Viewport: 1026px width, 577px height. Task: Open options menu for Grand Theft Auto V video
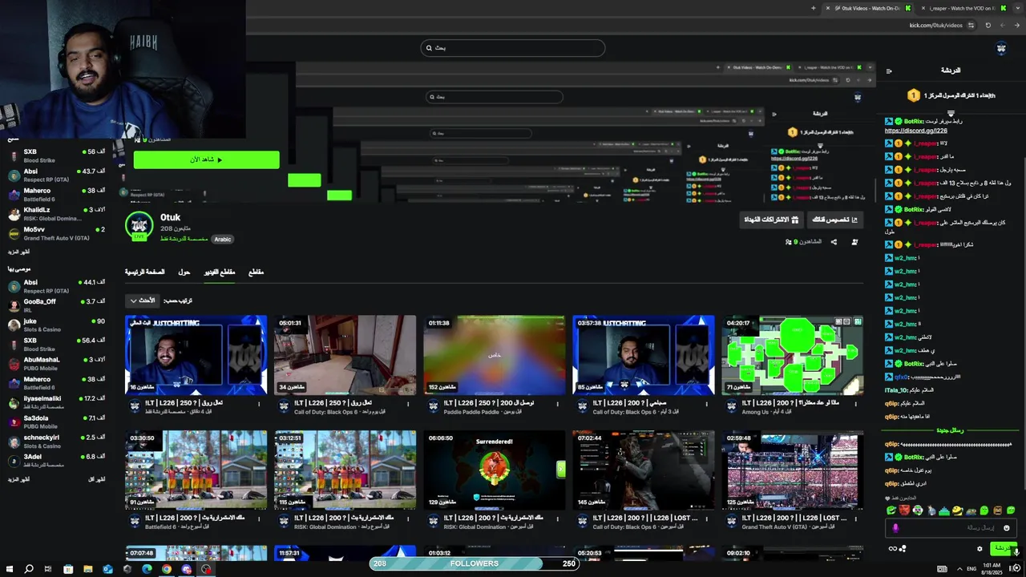pyautogui.click(x=856, y=519)
